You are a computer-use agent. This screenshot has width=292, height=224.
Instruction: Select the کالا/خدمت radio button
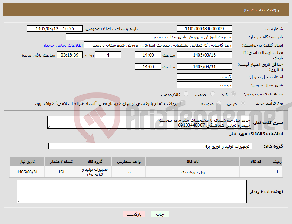point(186,94)
